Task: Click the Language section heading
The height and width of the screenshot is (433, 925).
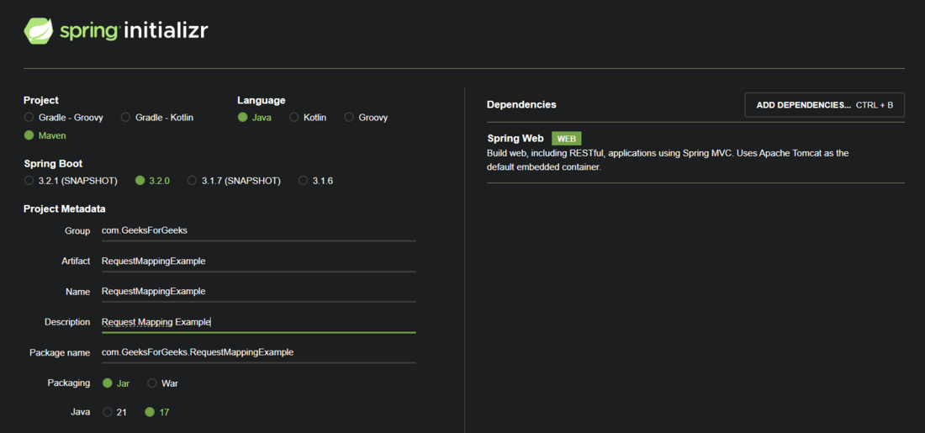Action: coord(262,100)
